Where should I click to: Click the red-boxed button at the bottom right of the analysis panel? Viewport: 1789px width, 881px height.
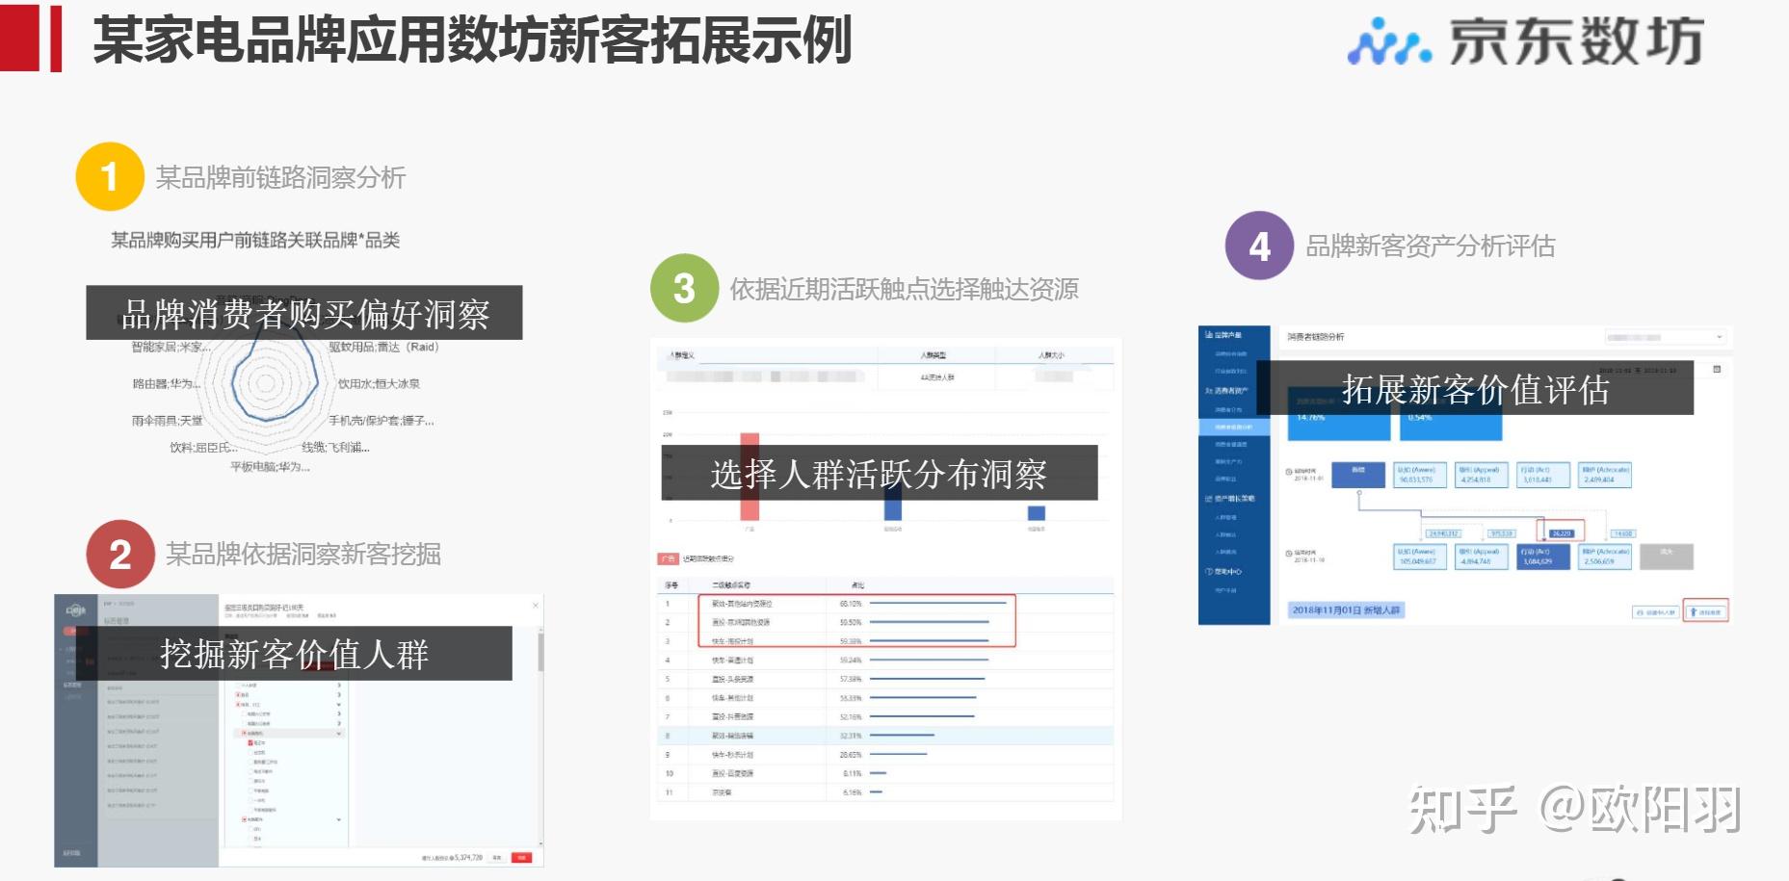pos(1706,611)
